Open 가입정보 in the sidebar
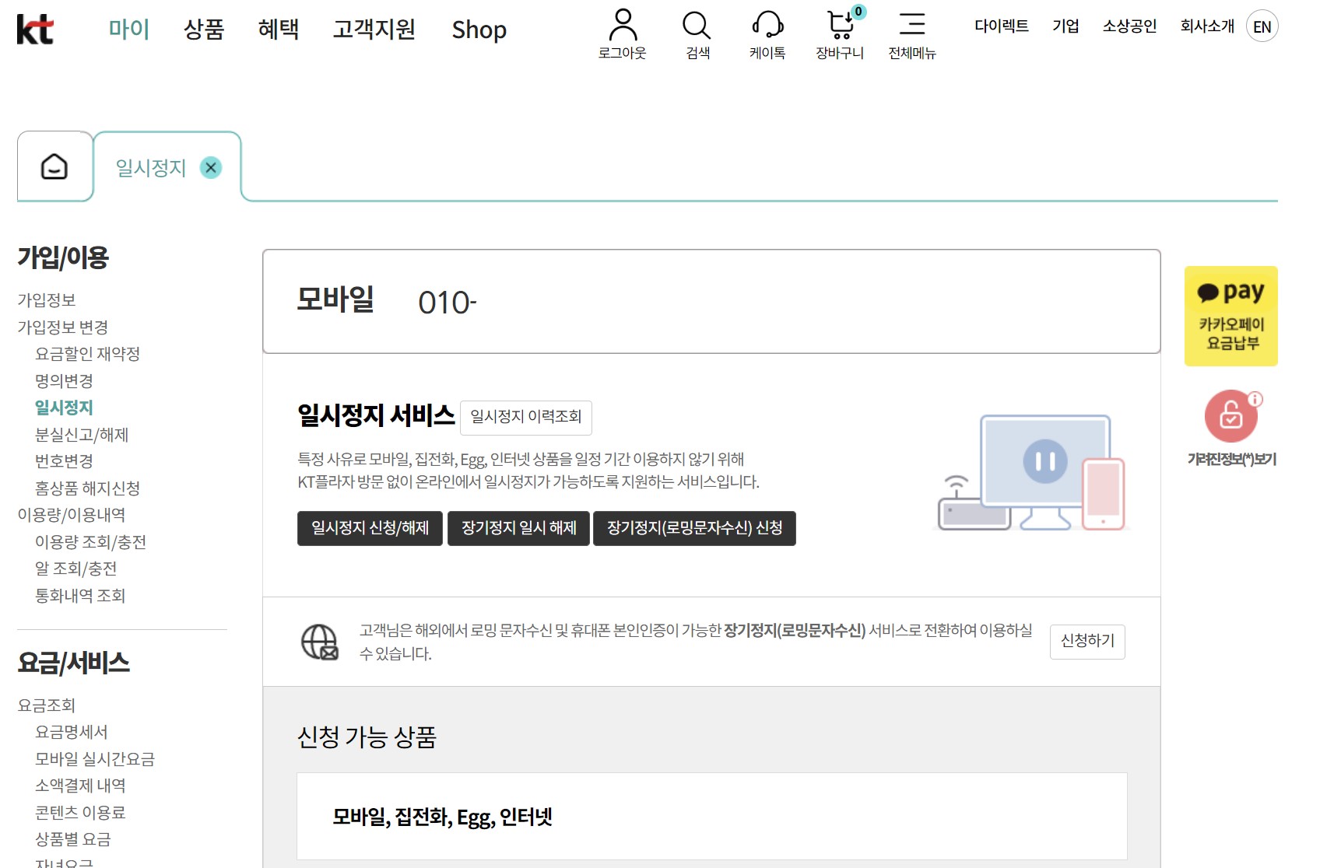1341x868 pixels. coord(47,300)
